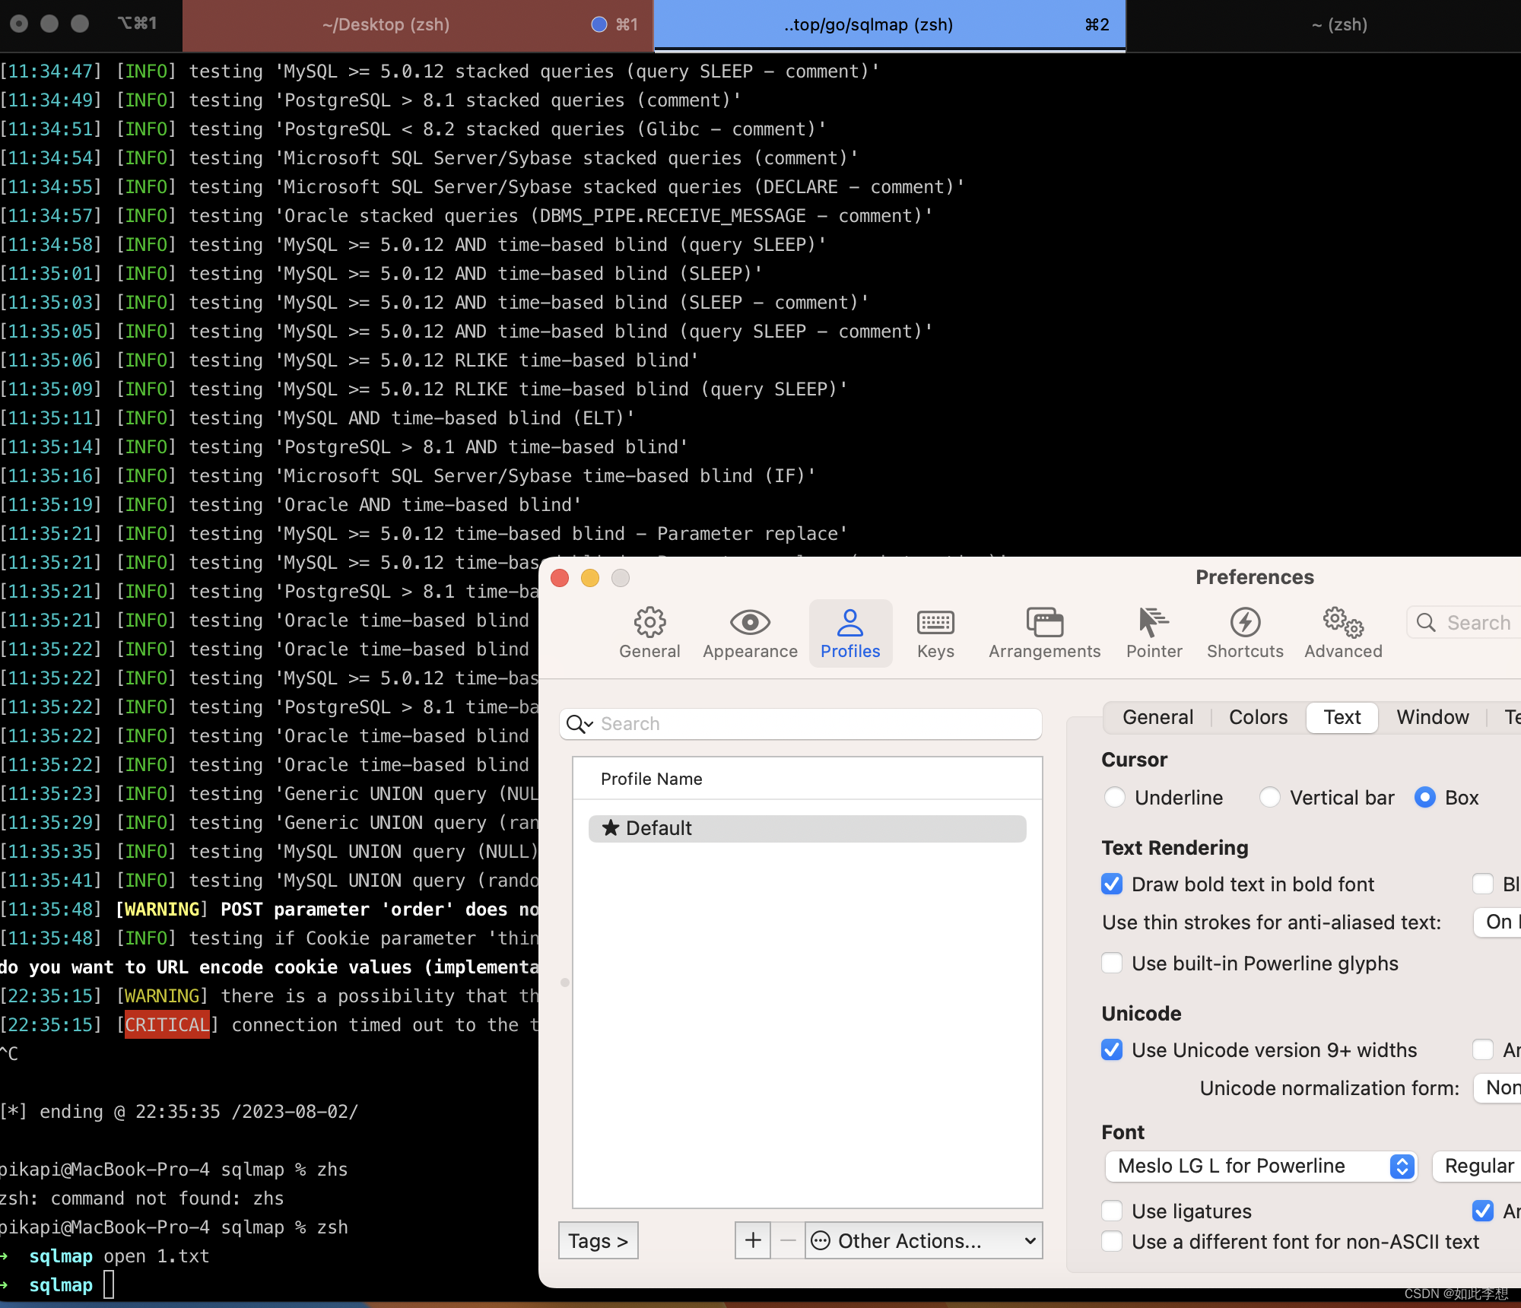Image resolution: width=1521 pixels, height=1308 pixels.
Task: Switch to Text profile tab
Action: pyautogui.click(x=1342, y=717)
